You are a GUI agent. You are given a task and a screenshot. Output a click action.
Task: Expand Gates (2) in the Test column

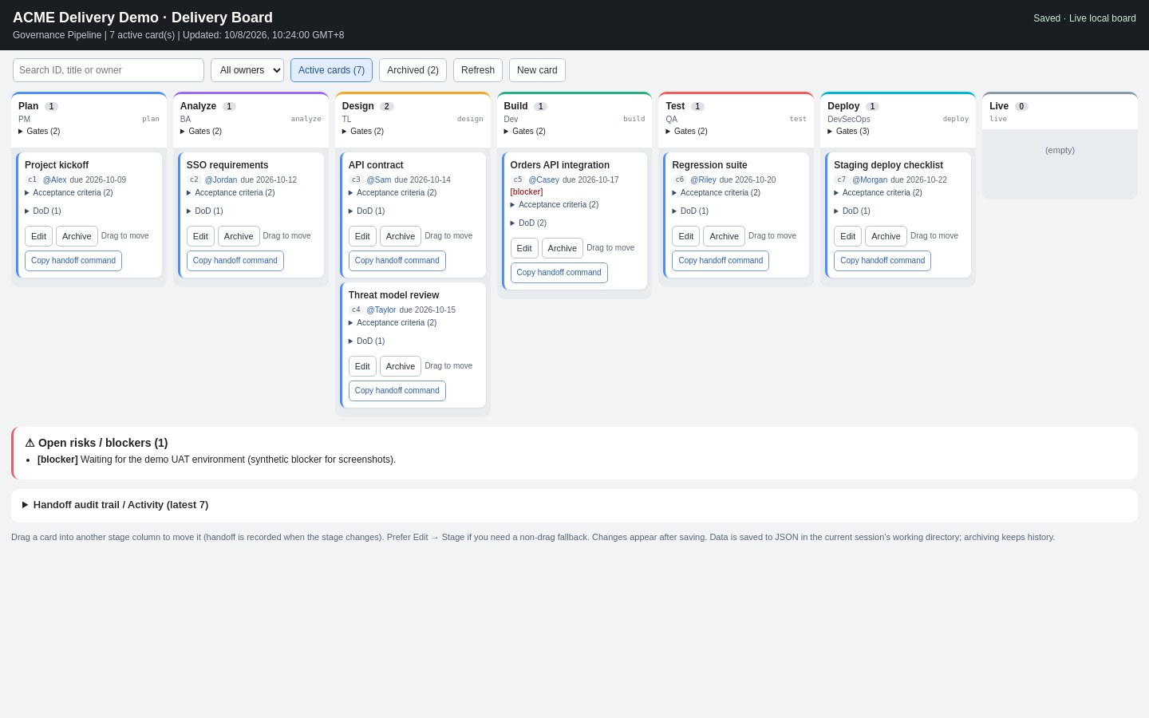[x=686, y=132]
